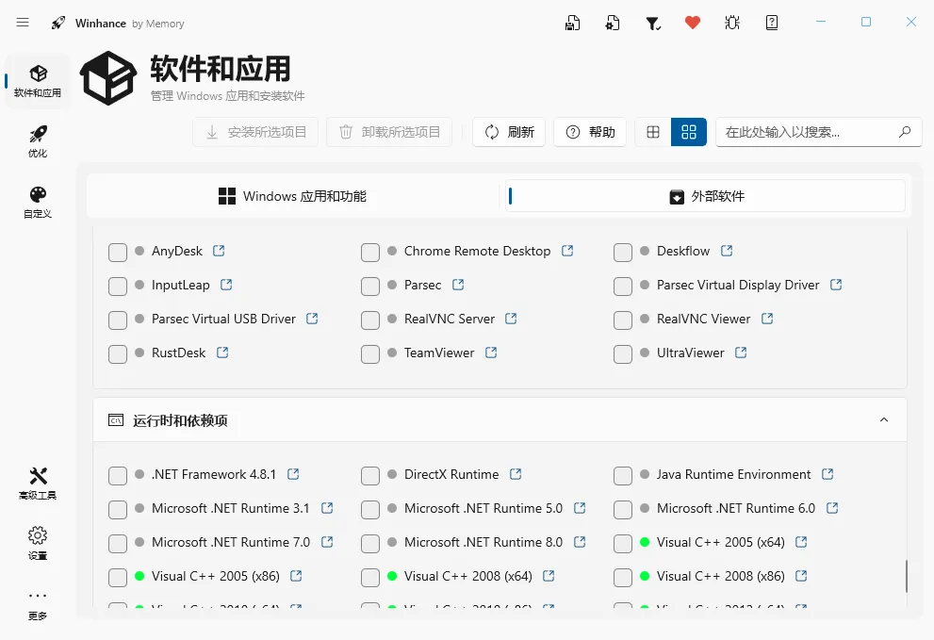This screenshot has width=934, height=640.
Task: Click the search magnifier icon
Action: point(905,132)
